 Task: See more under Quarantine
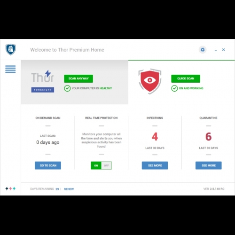209,165
